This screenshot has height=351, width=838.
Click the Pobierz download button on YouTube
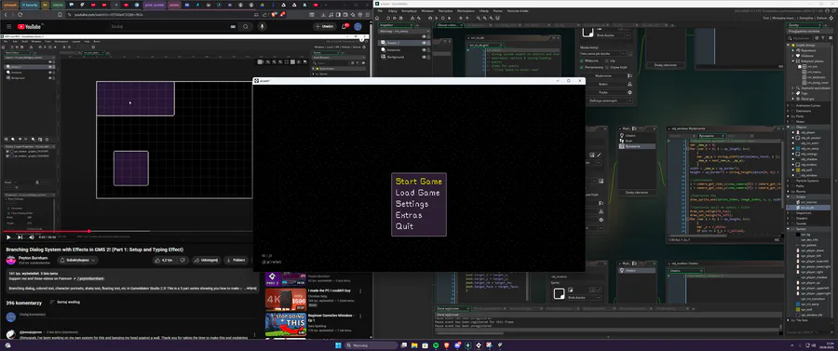click(x=236, y=260)
